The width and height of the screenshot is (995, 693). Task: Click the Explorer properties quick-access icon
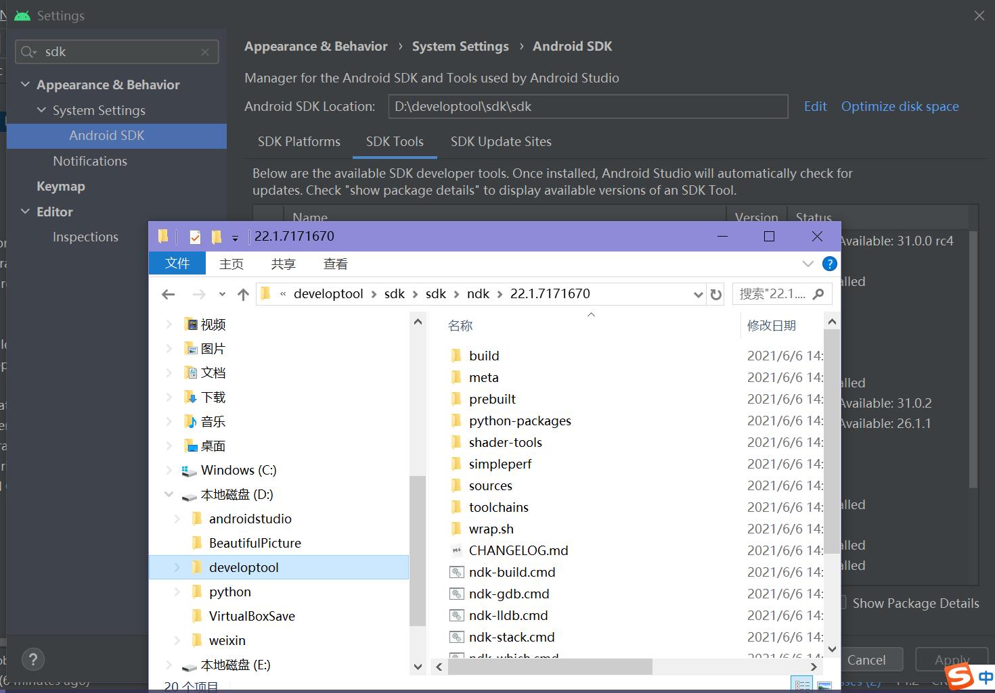tap(195, 237)
